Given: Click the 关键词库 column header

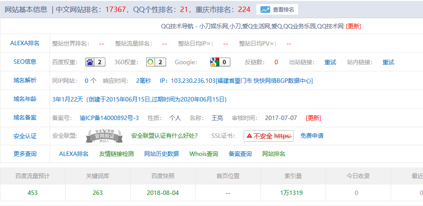Looking at the screenshot, I should [x=97, y=176].
